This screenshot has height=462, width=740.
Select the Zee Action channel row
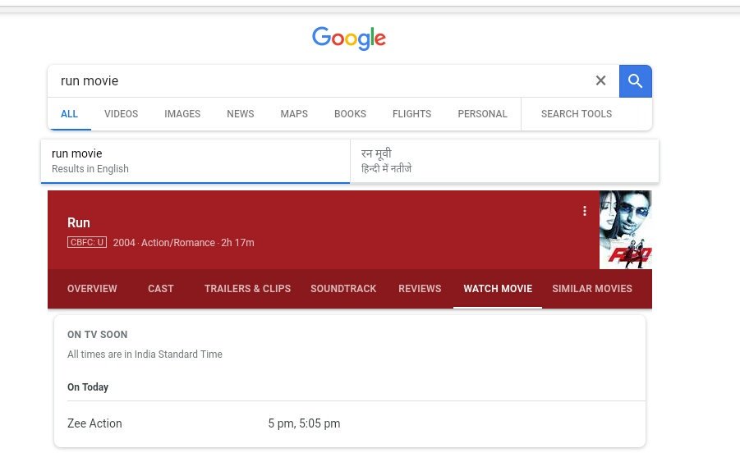(356, 423)
